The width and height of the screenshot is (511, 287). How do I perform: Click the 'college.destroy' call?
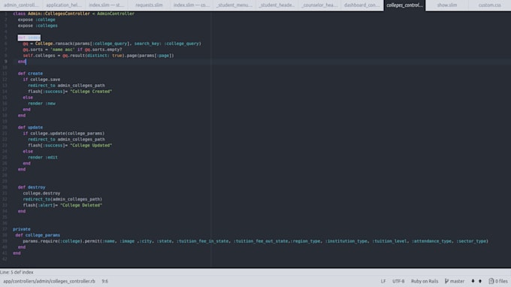click(x=41, y=193)
